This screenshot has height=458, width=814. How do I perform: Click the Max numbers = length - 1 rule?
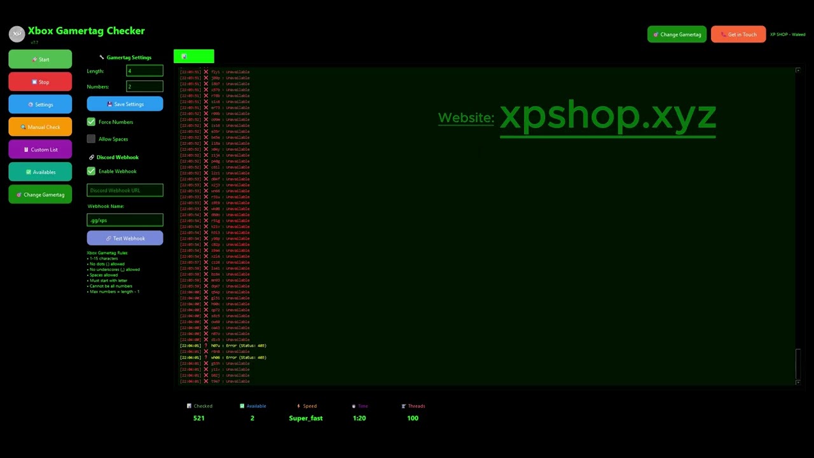point(113,291)
